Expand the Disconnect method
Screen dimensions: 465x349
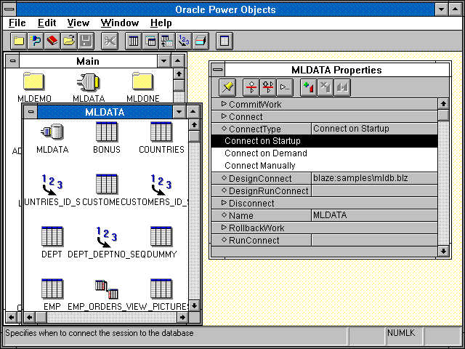coord(224,203)
